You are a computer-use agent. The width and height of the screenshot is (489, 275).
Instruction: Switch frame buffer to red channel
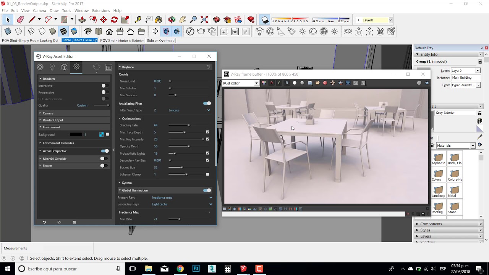point(272,83)
